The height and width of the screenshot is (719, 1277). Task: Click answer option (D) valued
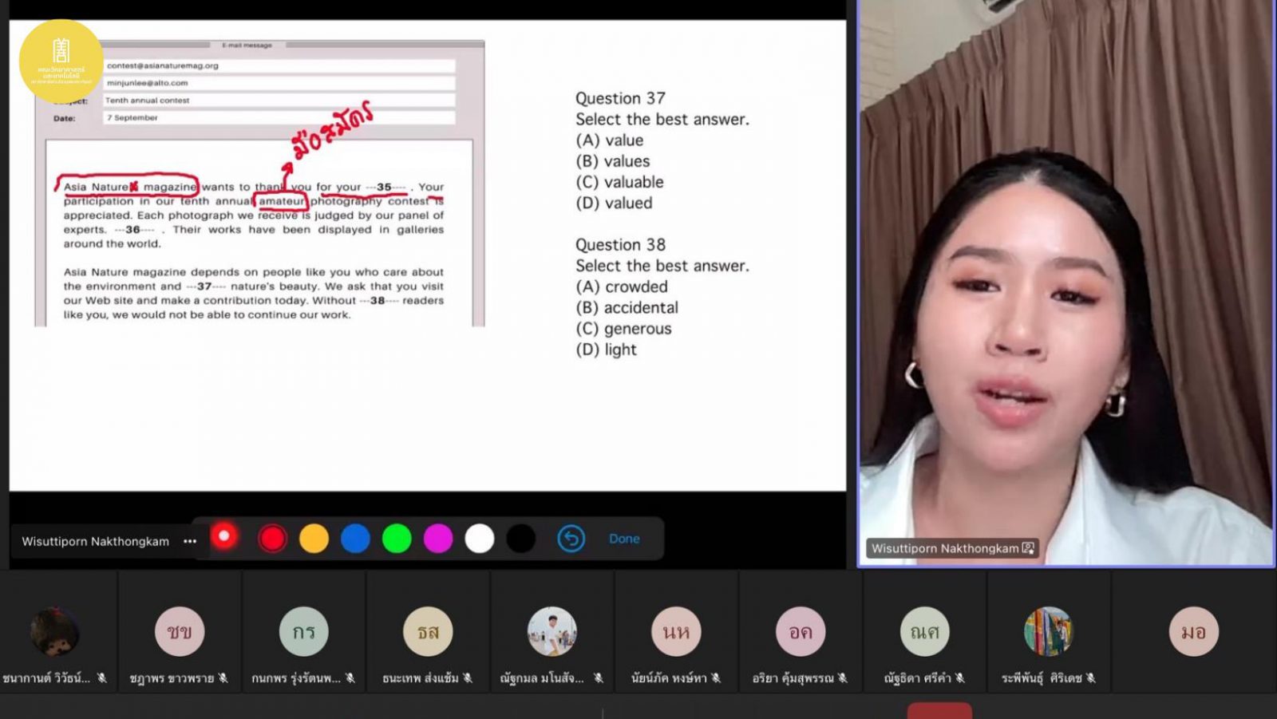[x=614, y=203]
